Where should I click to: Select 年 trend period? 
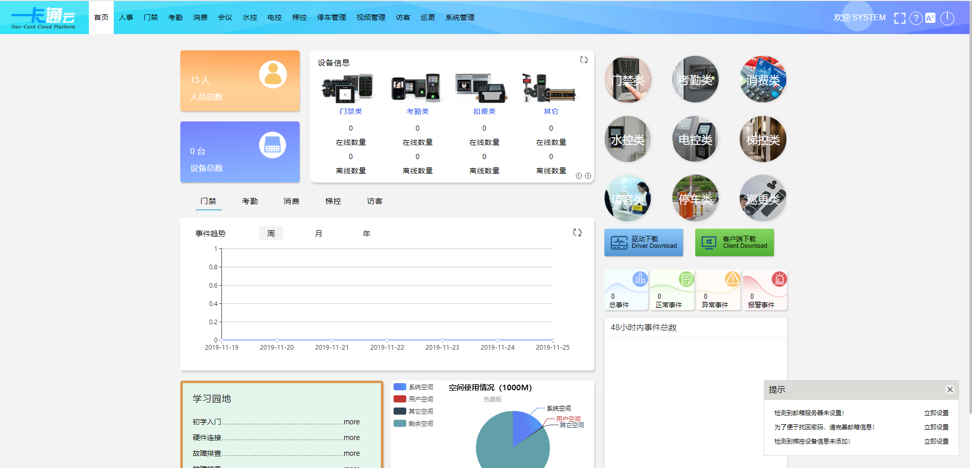coord(367,233)
